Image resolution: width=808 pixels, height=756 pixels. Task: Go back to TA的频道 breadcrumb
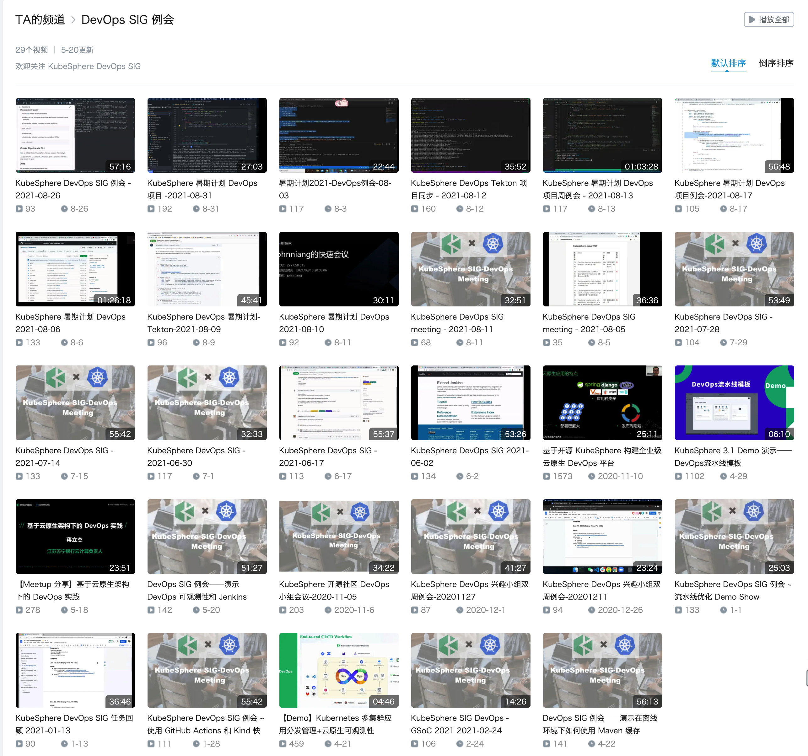coord(40,19)
